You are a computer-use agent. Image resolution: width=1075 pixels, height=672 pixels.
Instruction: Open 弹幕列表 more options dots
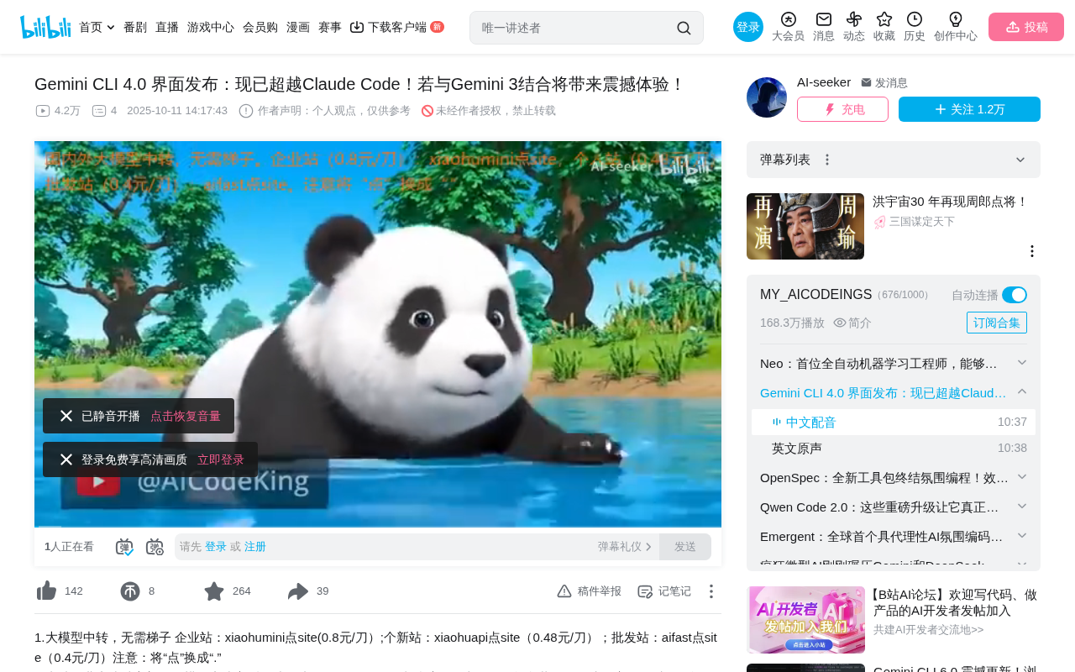point(827,160)
